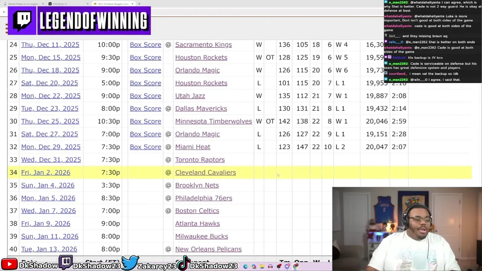Open the Fri, Jan 9, 2026 date link
This screenshot has height=271, width=482.
(x=46, y=224)
